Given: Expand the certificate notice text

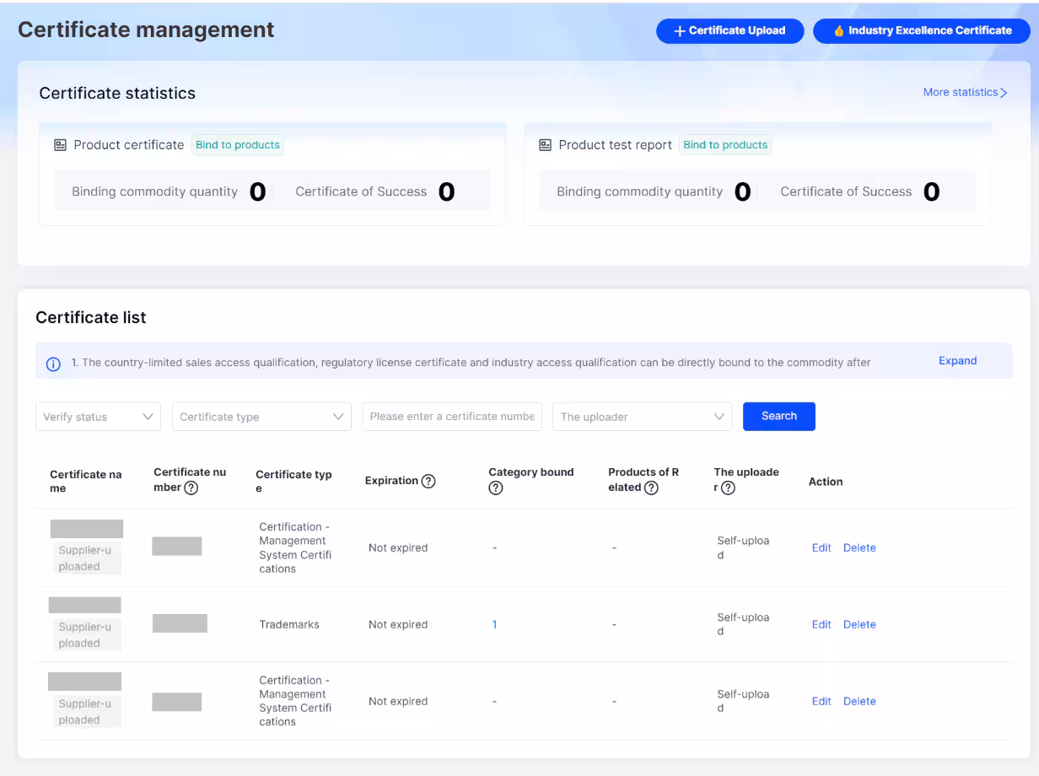Looking at the screenshot, I should click(x=957, y=361).
